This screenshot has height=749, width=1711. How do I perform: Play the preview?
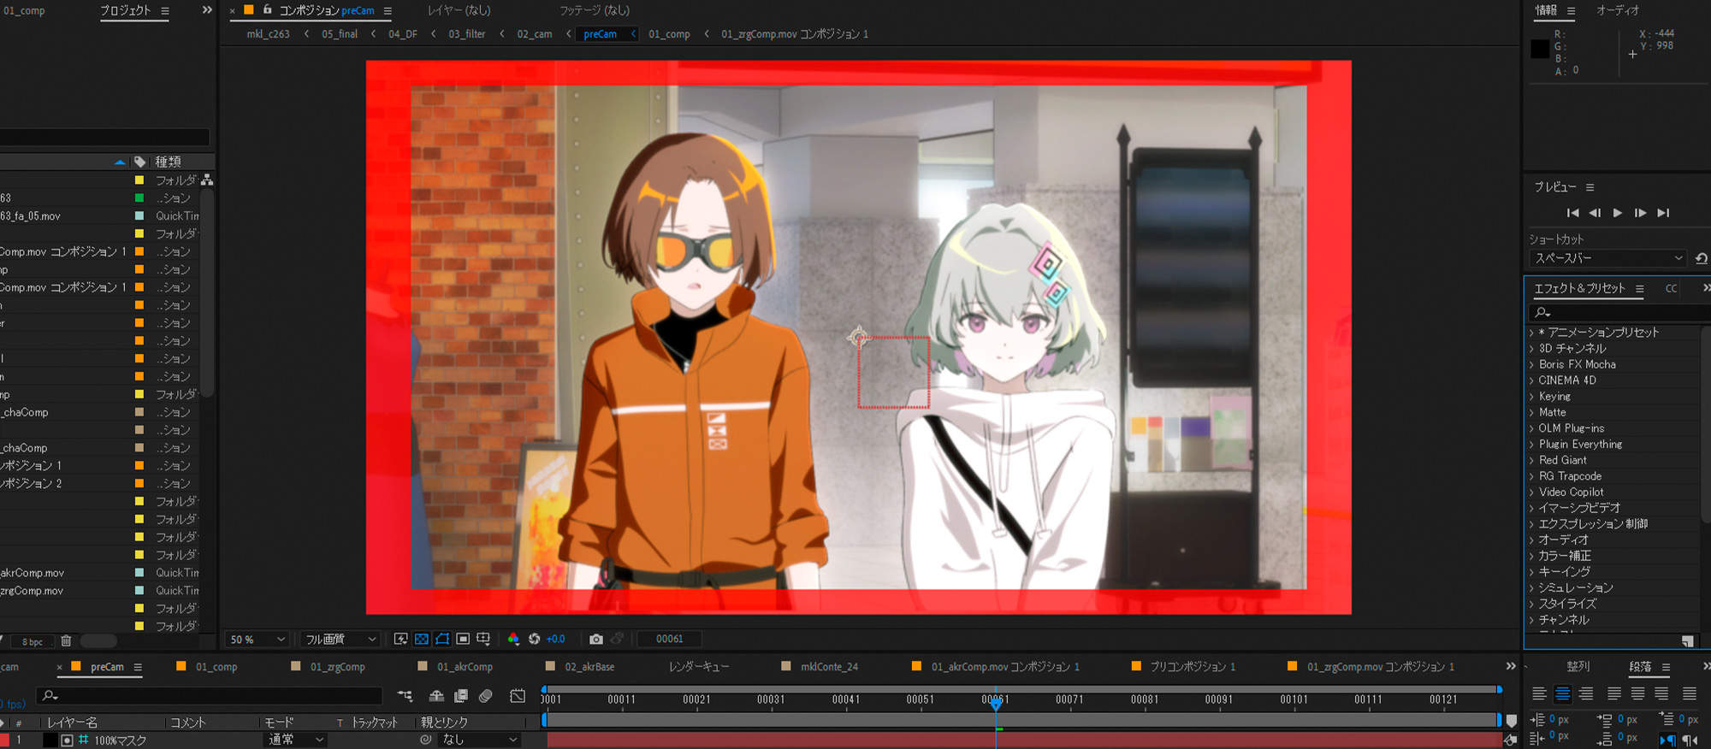click(1617, 213)
